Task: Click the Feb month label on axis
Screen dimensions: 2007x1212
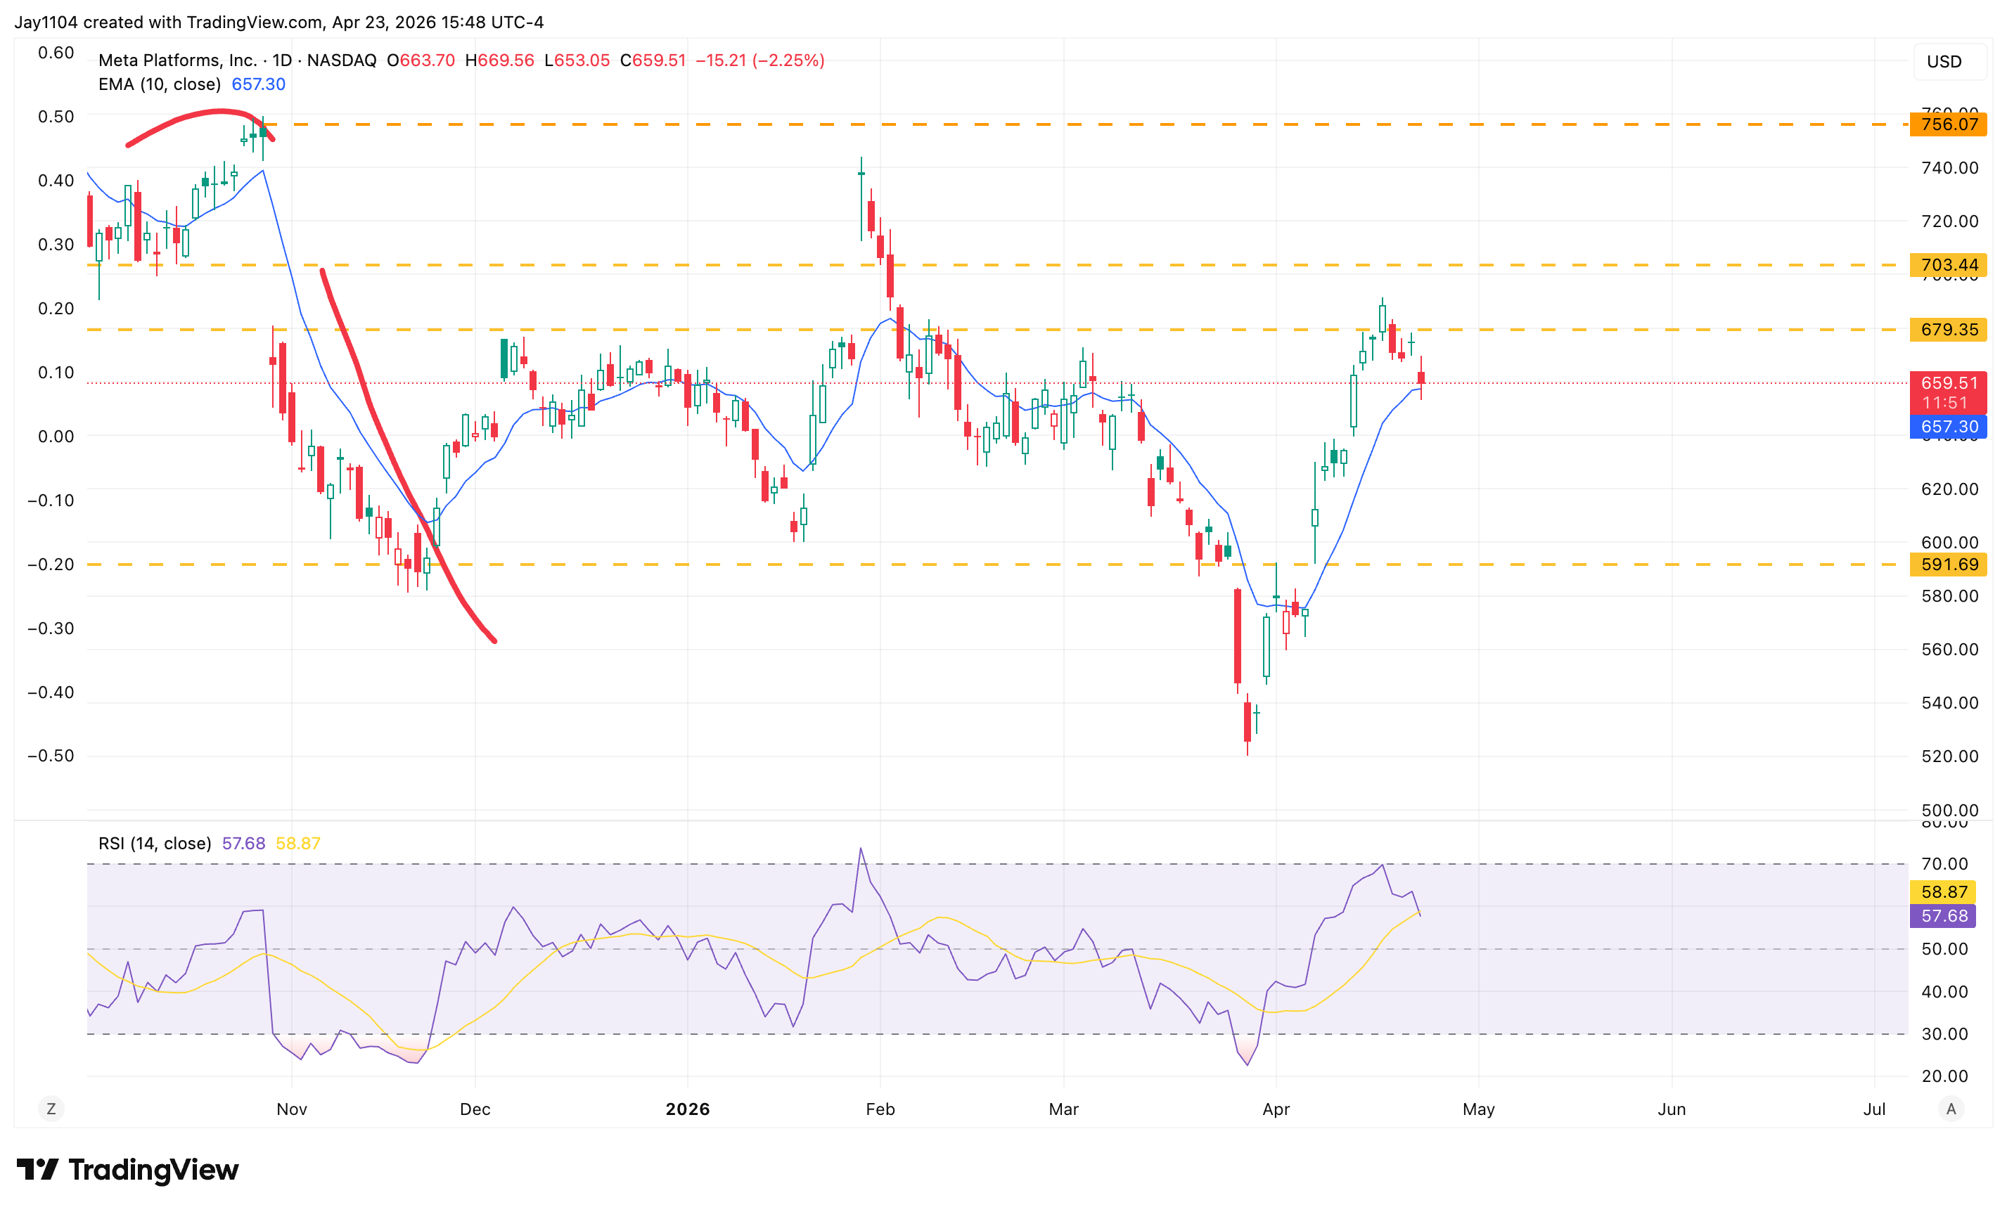Action: tap(880, 1109)
